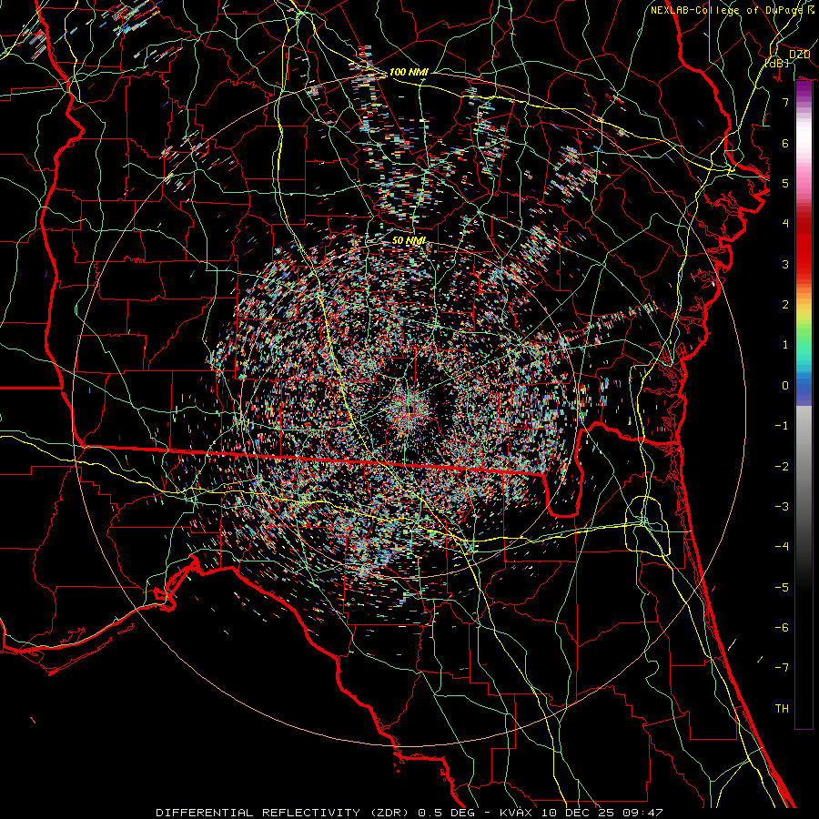Click the 100 NMI range ring label
Screen dimensions: 819x819
(x=409, y=72)
